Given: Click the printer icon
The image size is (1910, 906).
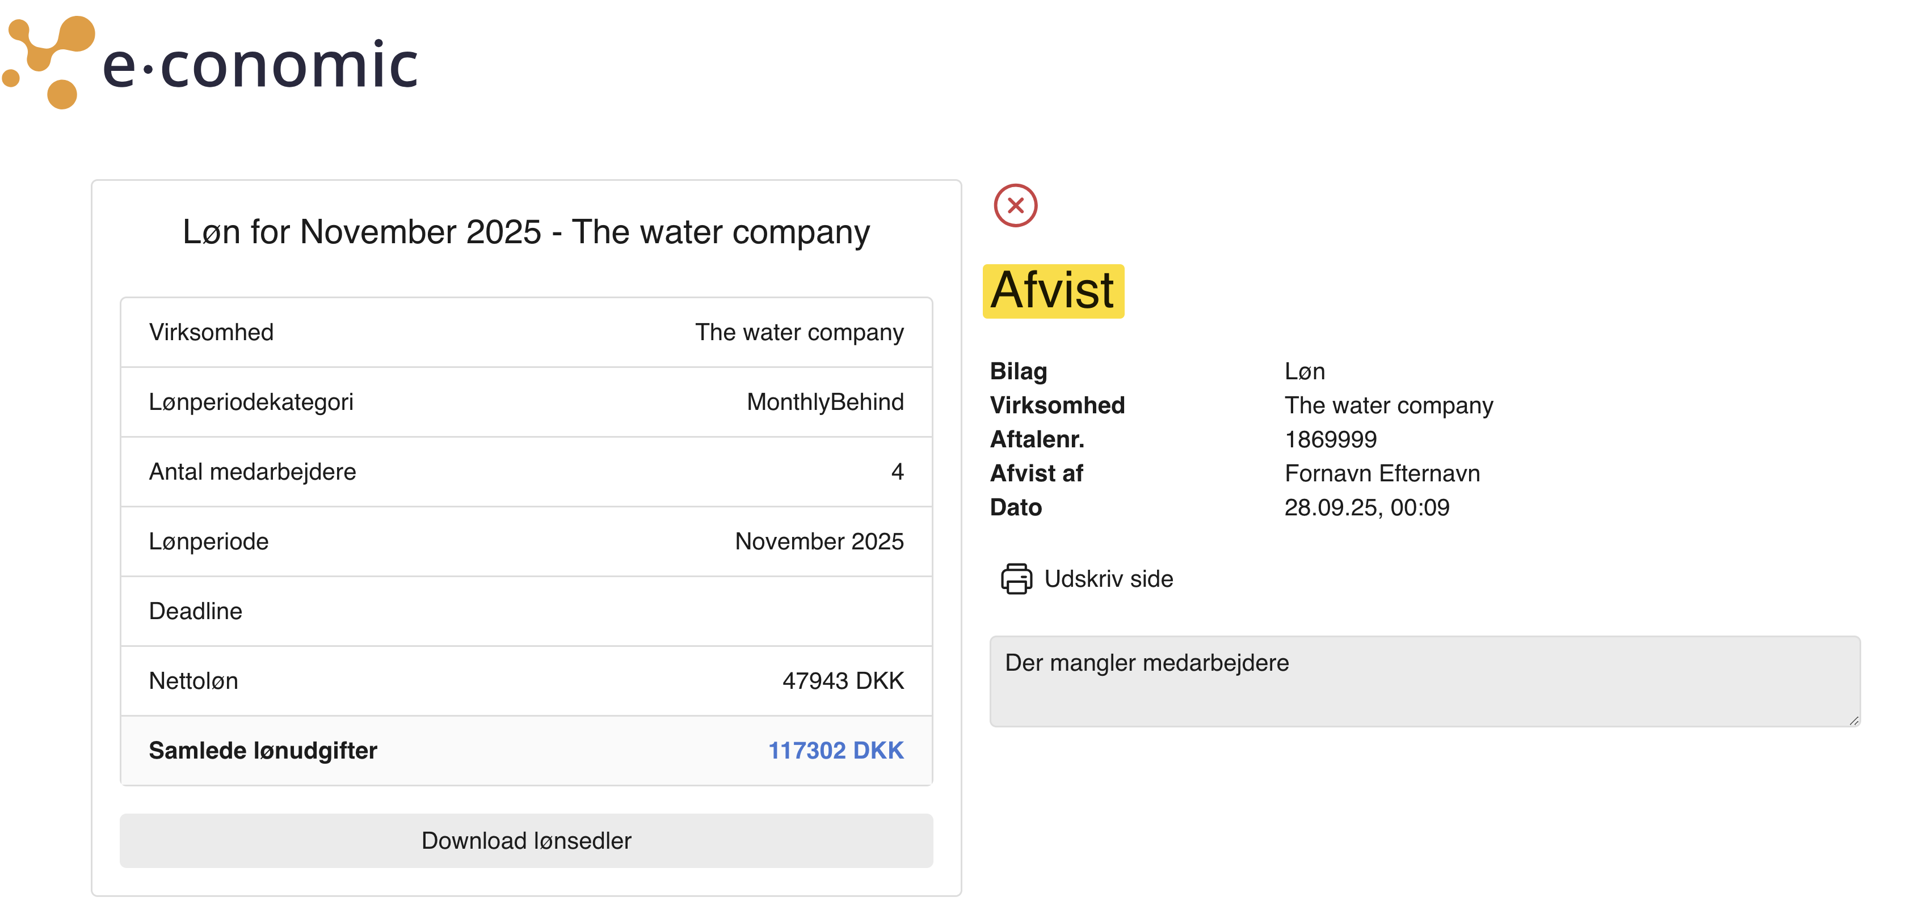Looking at the screenshot, I should tap(1016, 578).
